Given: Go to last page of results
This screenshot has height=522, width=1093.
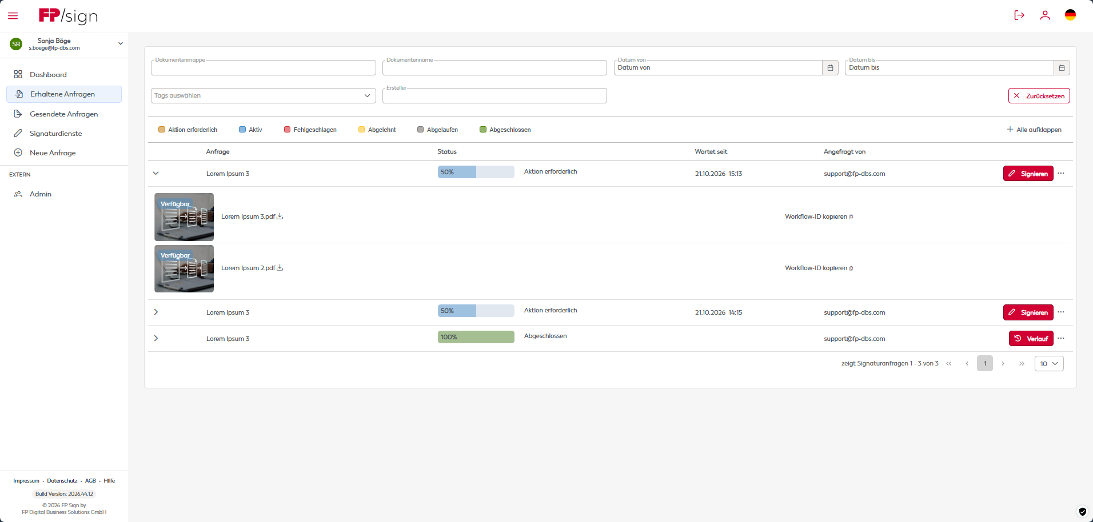Looking at the screenshot, I should (1022, 364).
